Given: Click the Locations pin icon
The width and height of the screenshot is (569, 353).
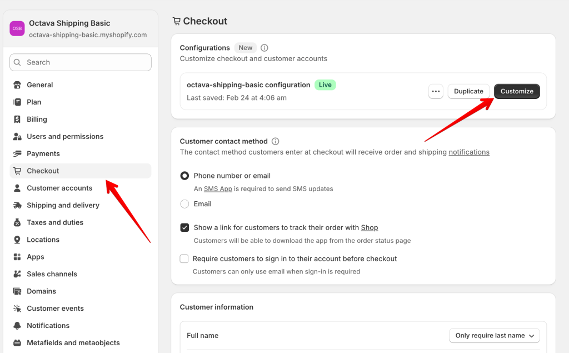Looking at the screenshot, I should (17, 240).
